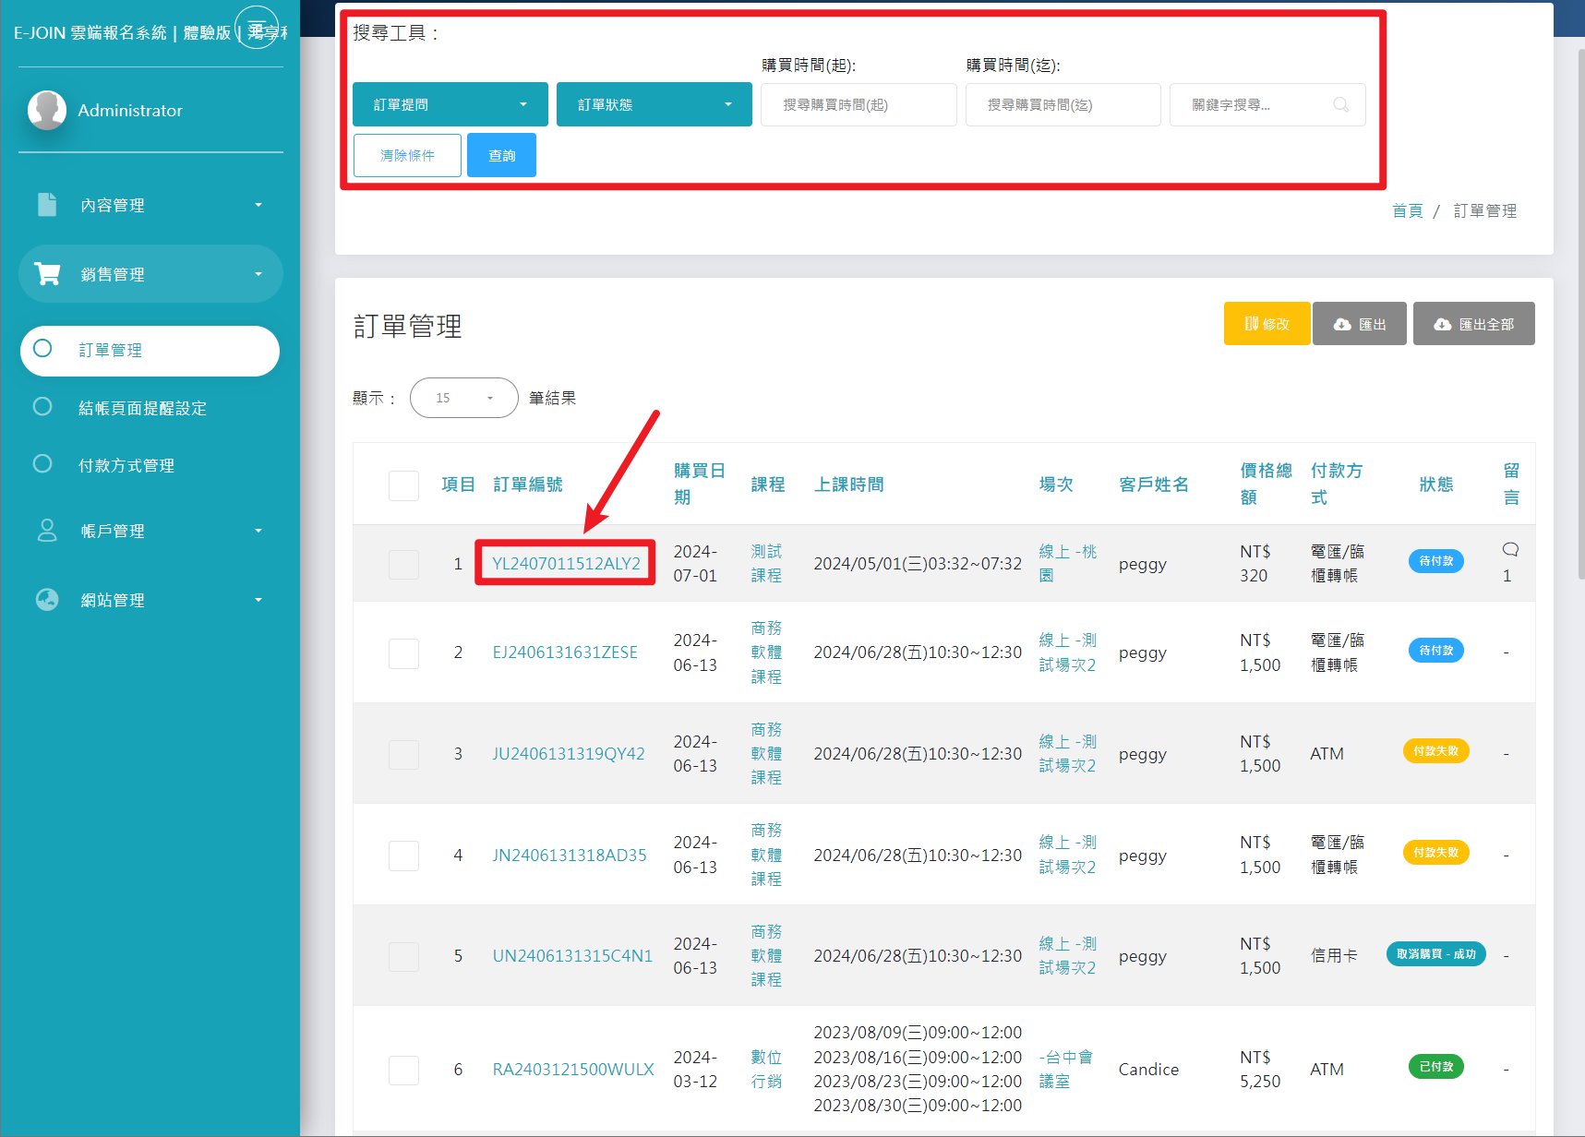Click the 搜尋購買時間(起) date field
1585x1137 pixels.
coord(858,105)
